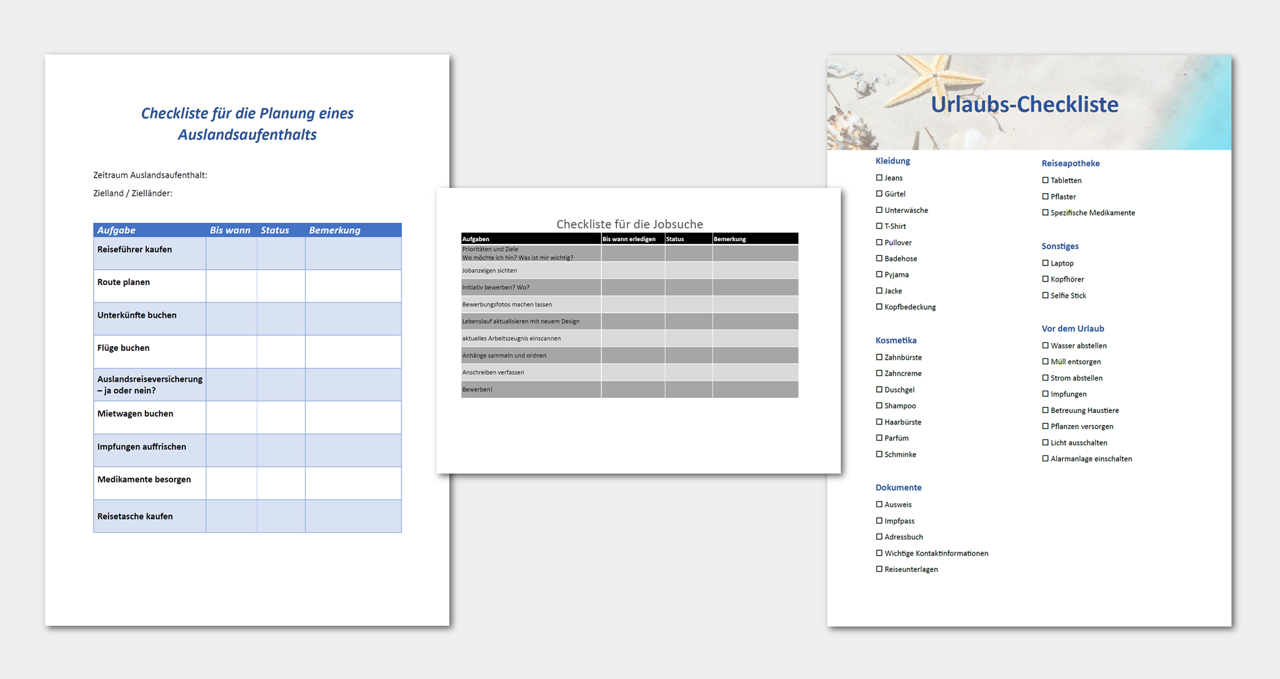1280x679 pixels.
Task: Check the Jeans checkbox under Kleidung
Action: point(878,177)
